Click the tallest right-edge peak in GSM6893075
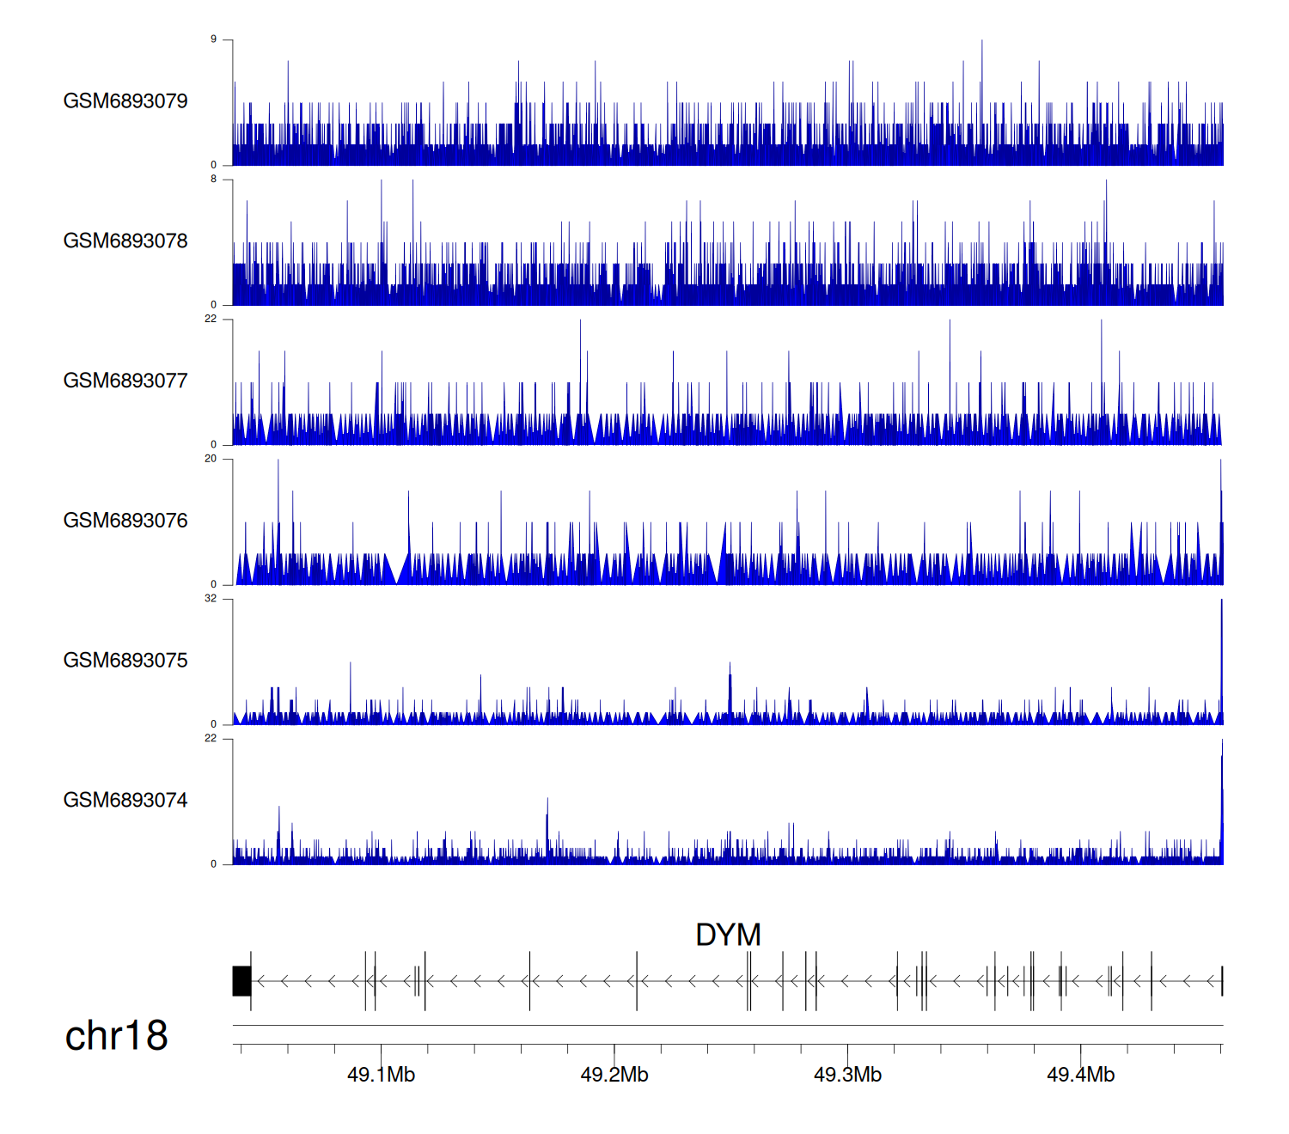 tap(1221, 653)
